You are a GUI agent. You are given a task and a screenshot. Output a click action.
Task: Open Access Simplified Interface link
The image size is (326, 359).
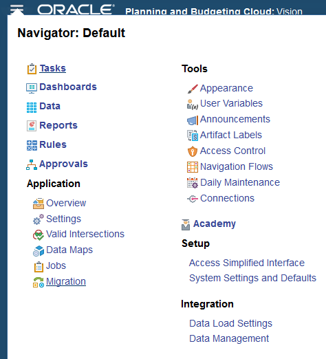[x=247, y=263]
